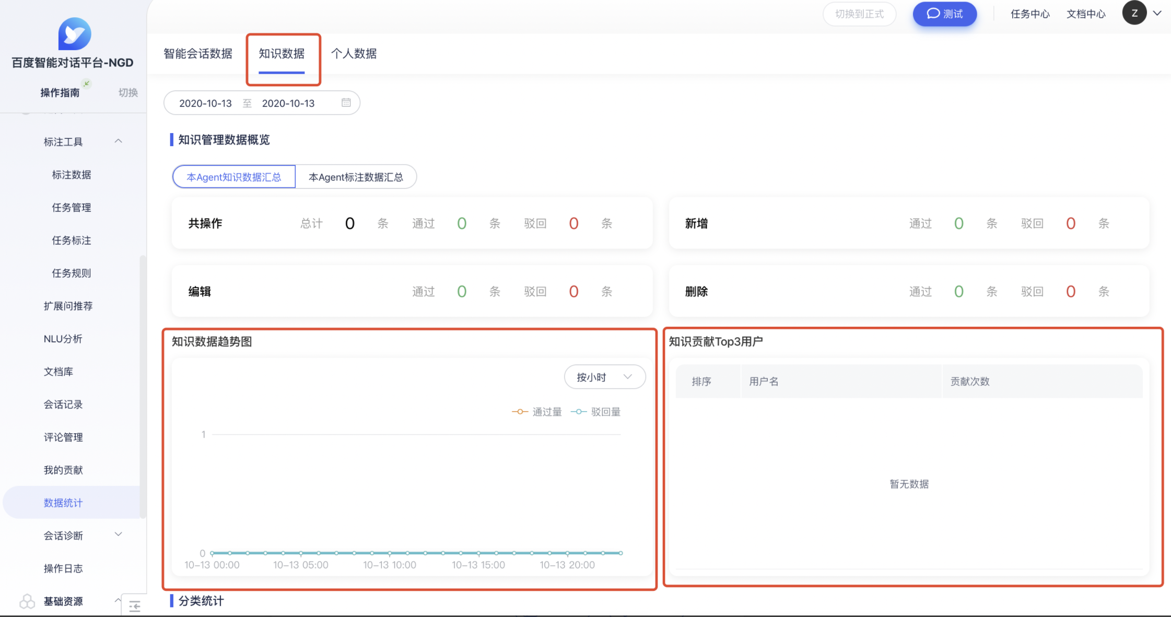Expand account dropdown arrow next to avatar
The width and height of the screenshot is (1171, 617).
tap(1157, 14)
